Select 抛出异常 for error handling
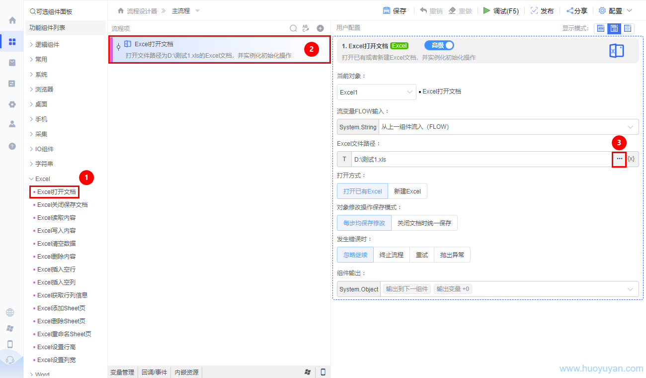Image resolution: width=646 pixels, height=378 pixels. 452,254
